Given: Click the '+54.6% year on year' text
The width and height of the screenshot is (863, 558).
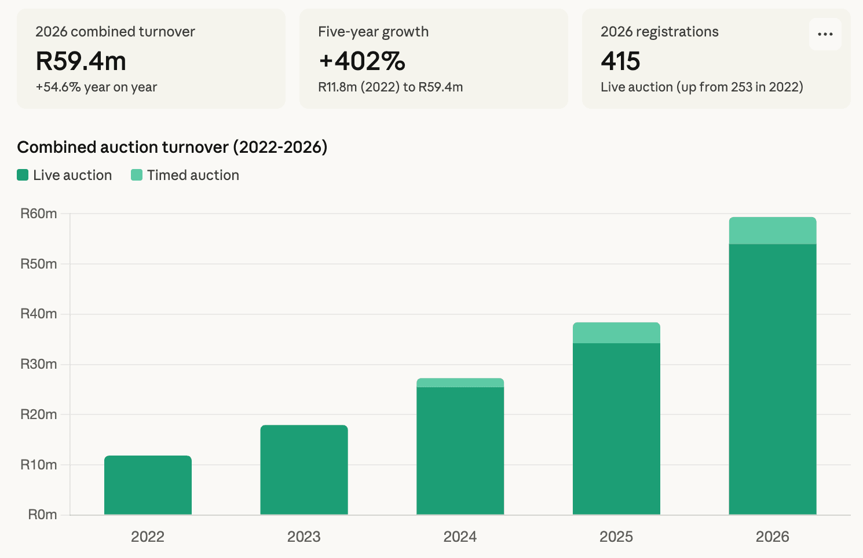Looking at the screenshot, I should tap(96, 87).
